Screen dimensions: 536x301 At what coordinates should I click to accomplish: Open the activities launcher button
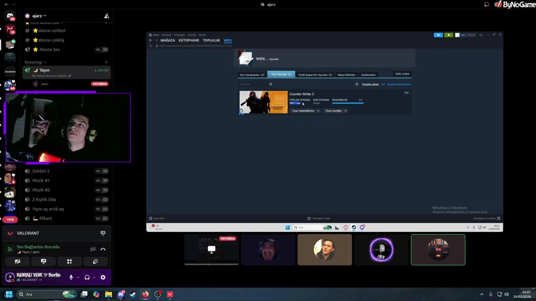tap(70, 261)
